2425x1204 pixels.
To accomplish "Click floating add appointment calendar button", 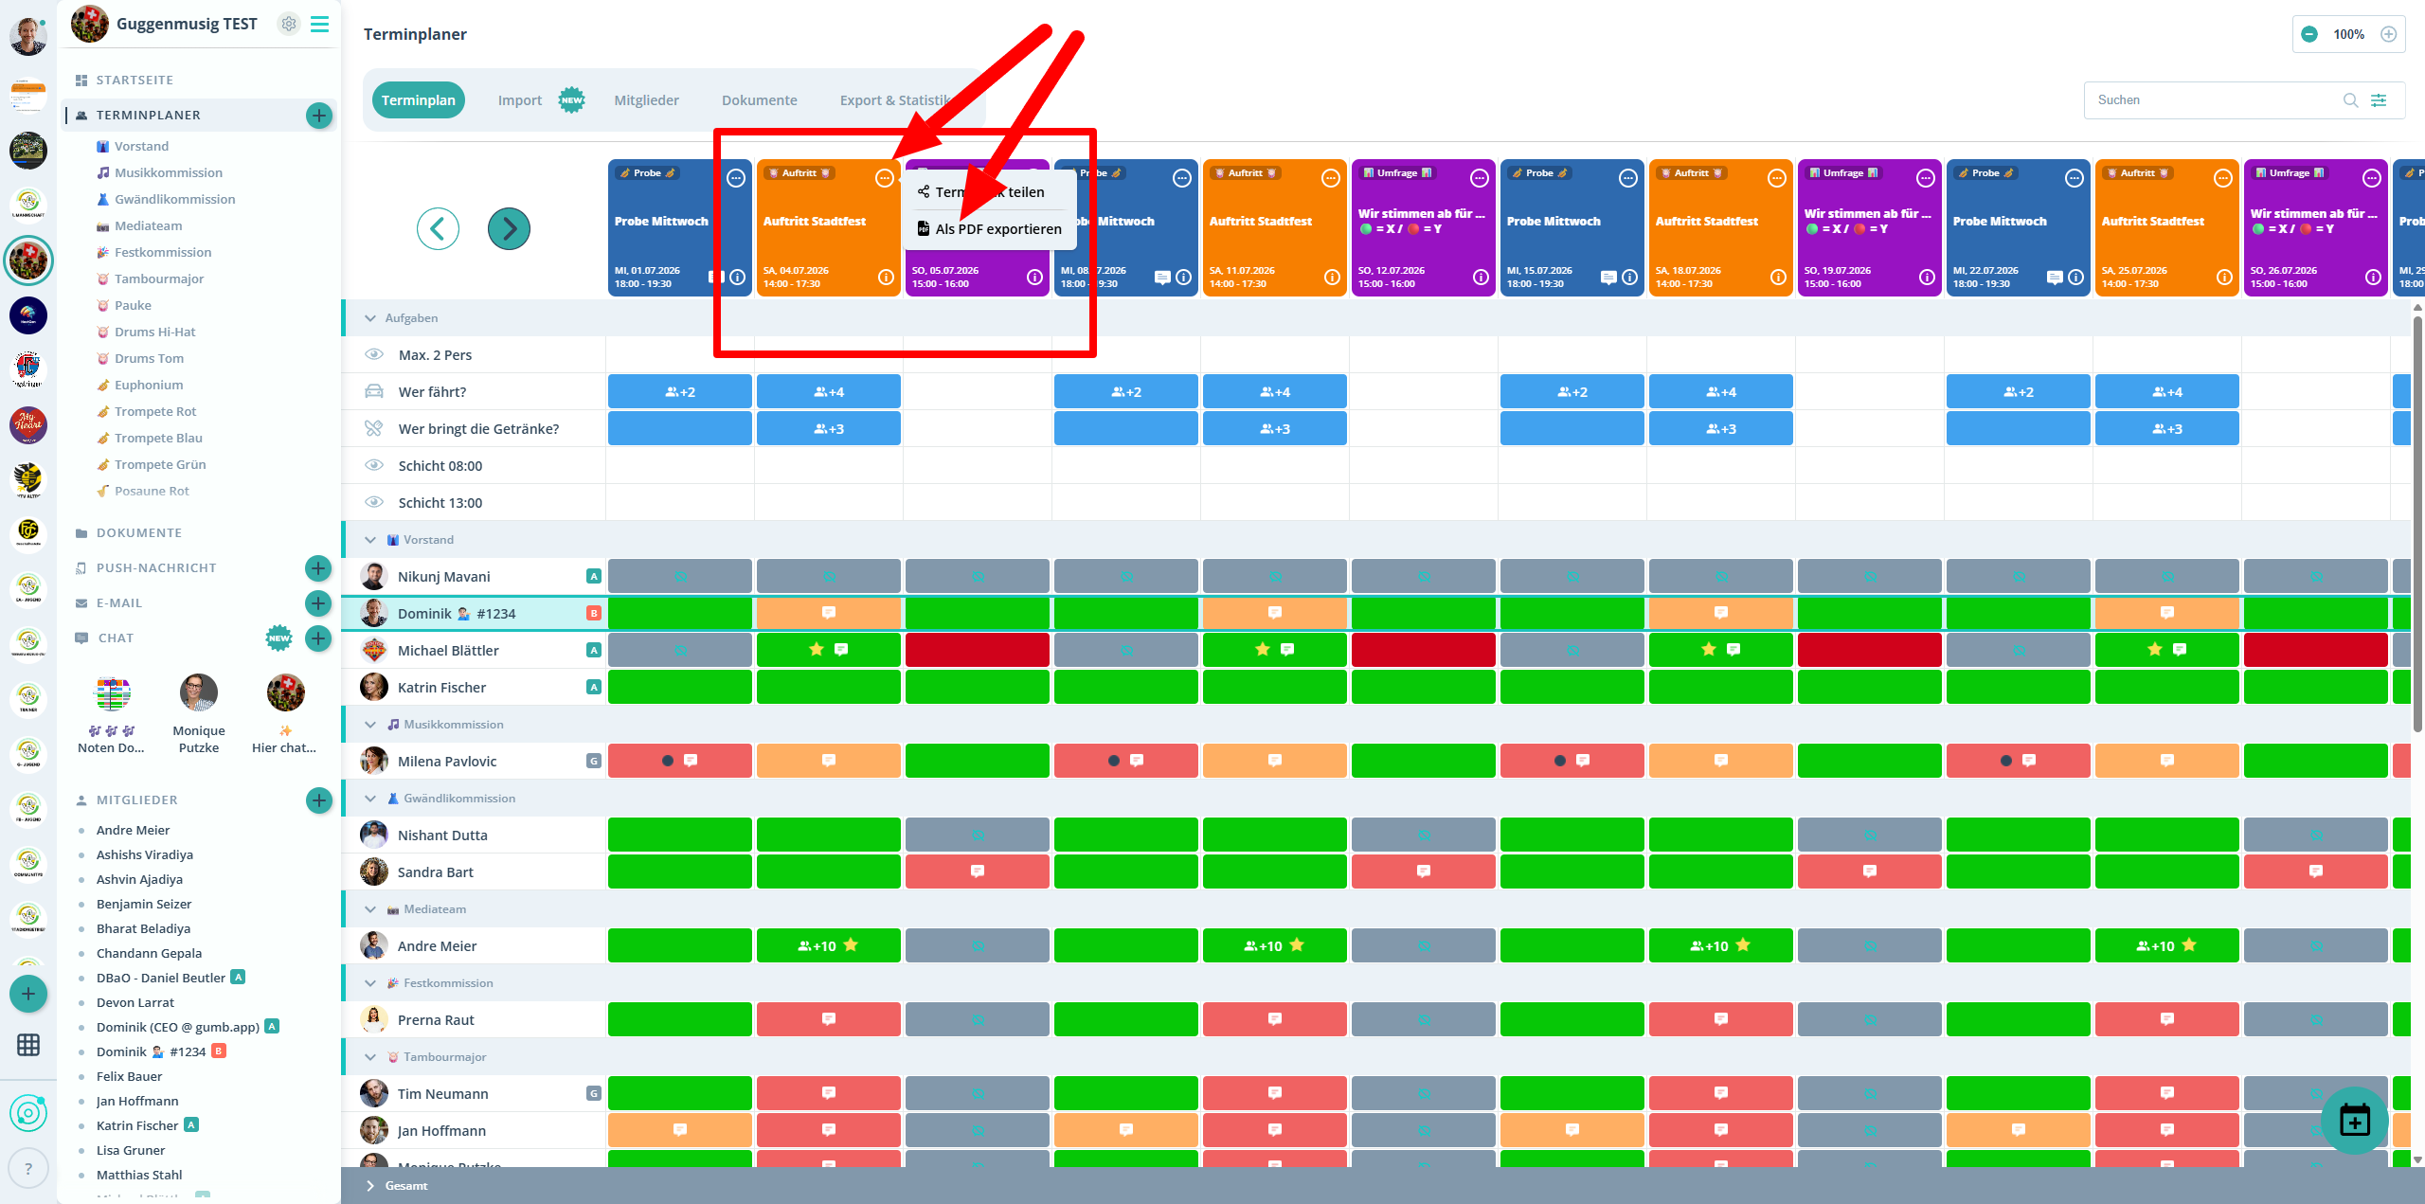I will point(2354,1120).
